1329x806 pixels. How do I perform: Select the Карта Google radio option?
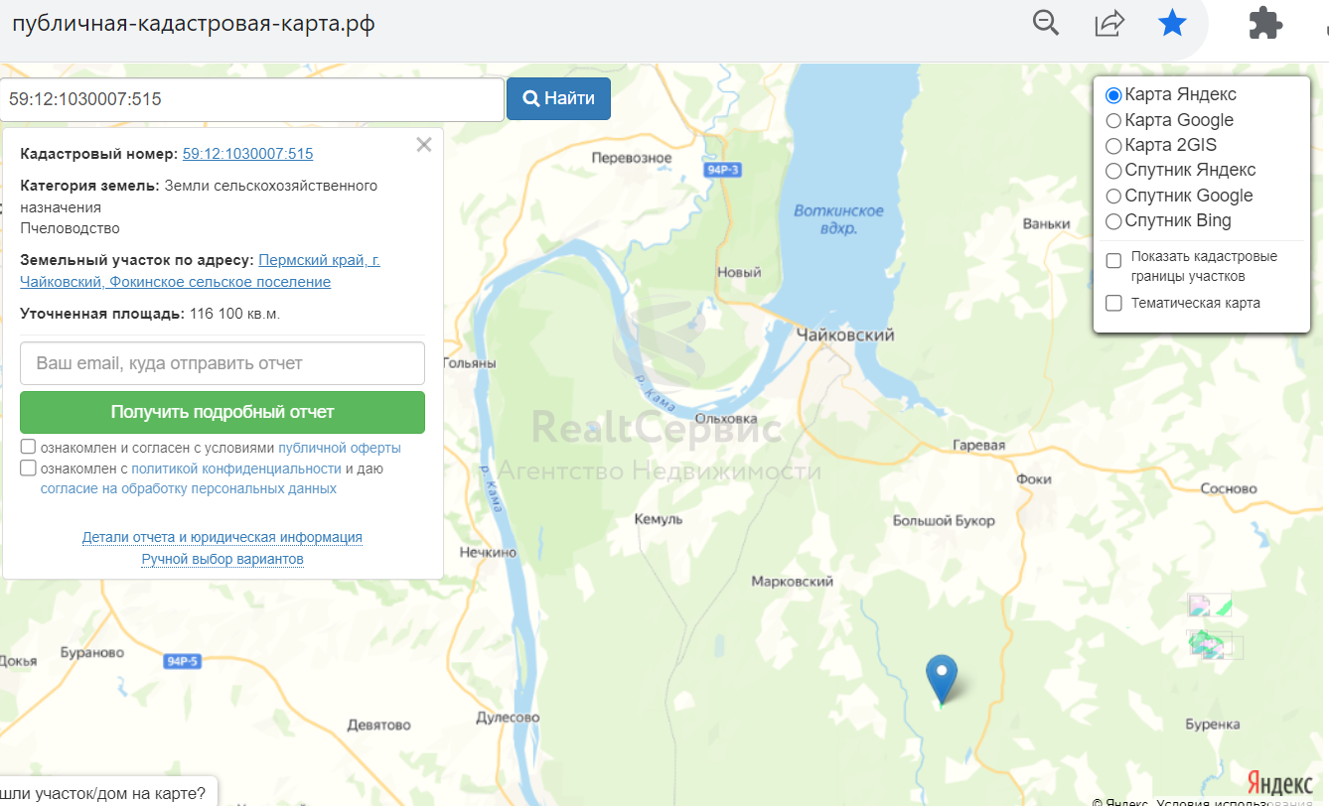[1114, 120]
